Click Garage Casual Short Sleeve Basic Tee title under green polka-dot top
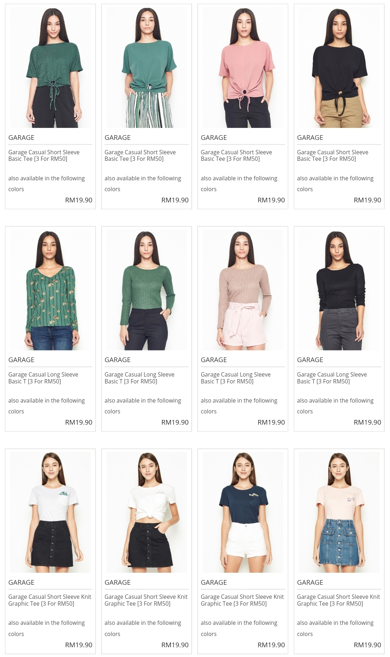The width and height of the screenshot is (390, 657). 44,156
